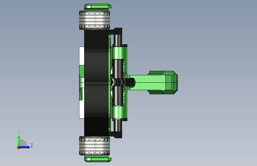Viewport: 257px width, 166px height.
Task: Select the green cap at the model's top
Action: [98, 7]
